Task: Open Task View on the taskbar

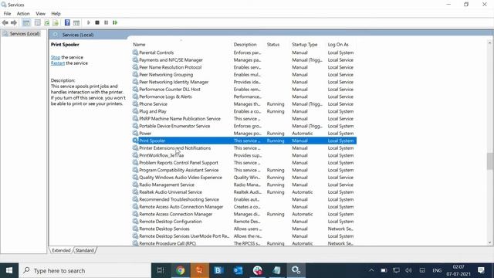Action: pyautogui.click(x=161, y=270)
